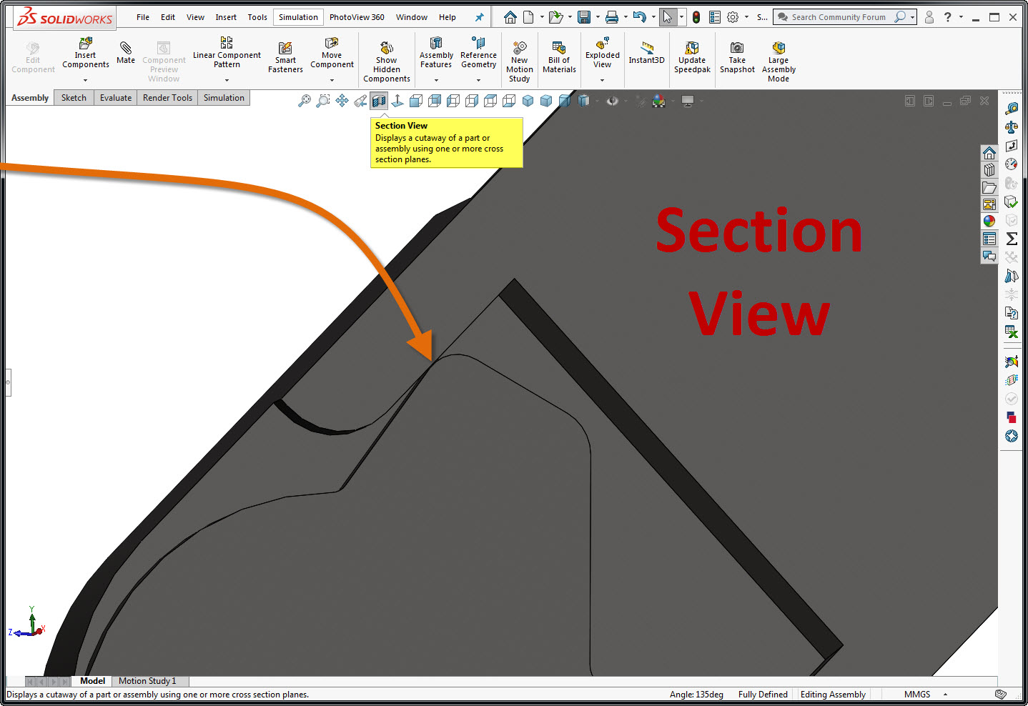Open Options gear dropdown arrow
This screenshot has width=1028, height=706.
click(x=746, y=17)
